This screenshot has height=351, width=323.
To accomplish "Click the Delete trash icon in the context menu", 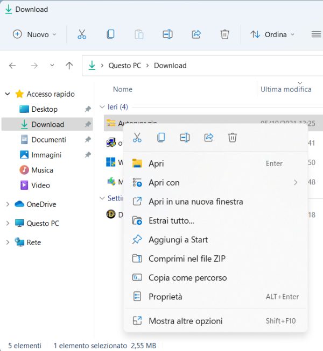I will coord(232,138).
